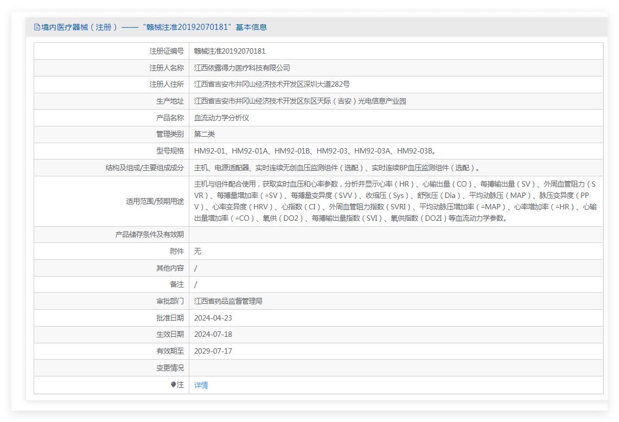Click the 管理类别 label
Viewport: 619px width, 422px height.
(170, 134)
